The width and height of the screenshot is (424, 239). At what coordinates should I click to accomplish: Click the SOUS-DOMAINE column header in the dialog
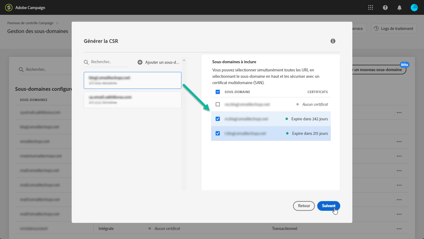coord(237,92)
